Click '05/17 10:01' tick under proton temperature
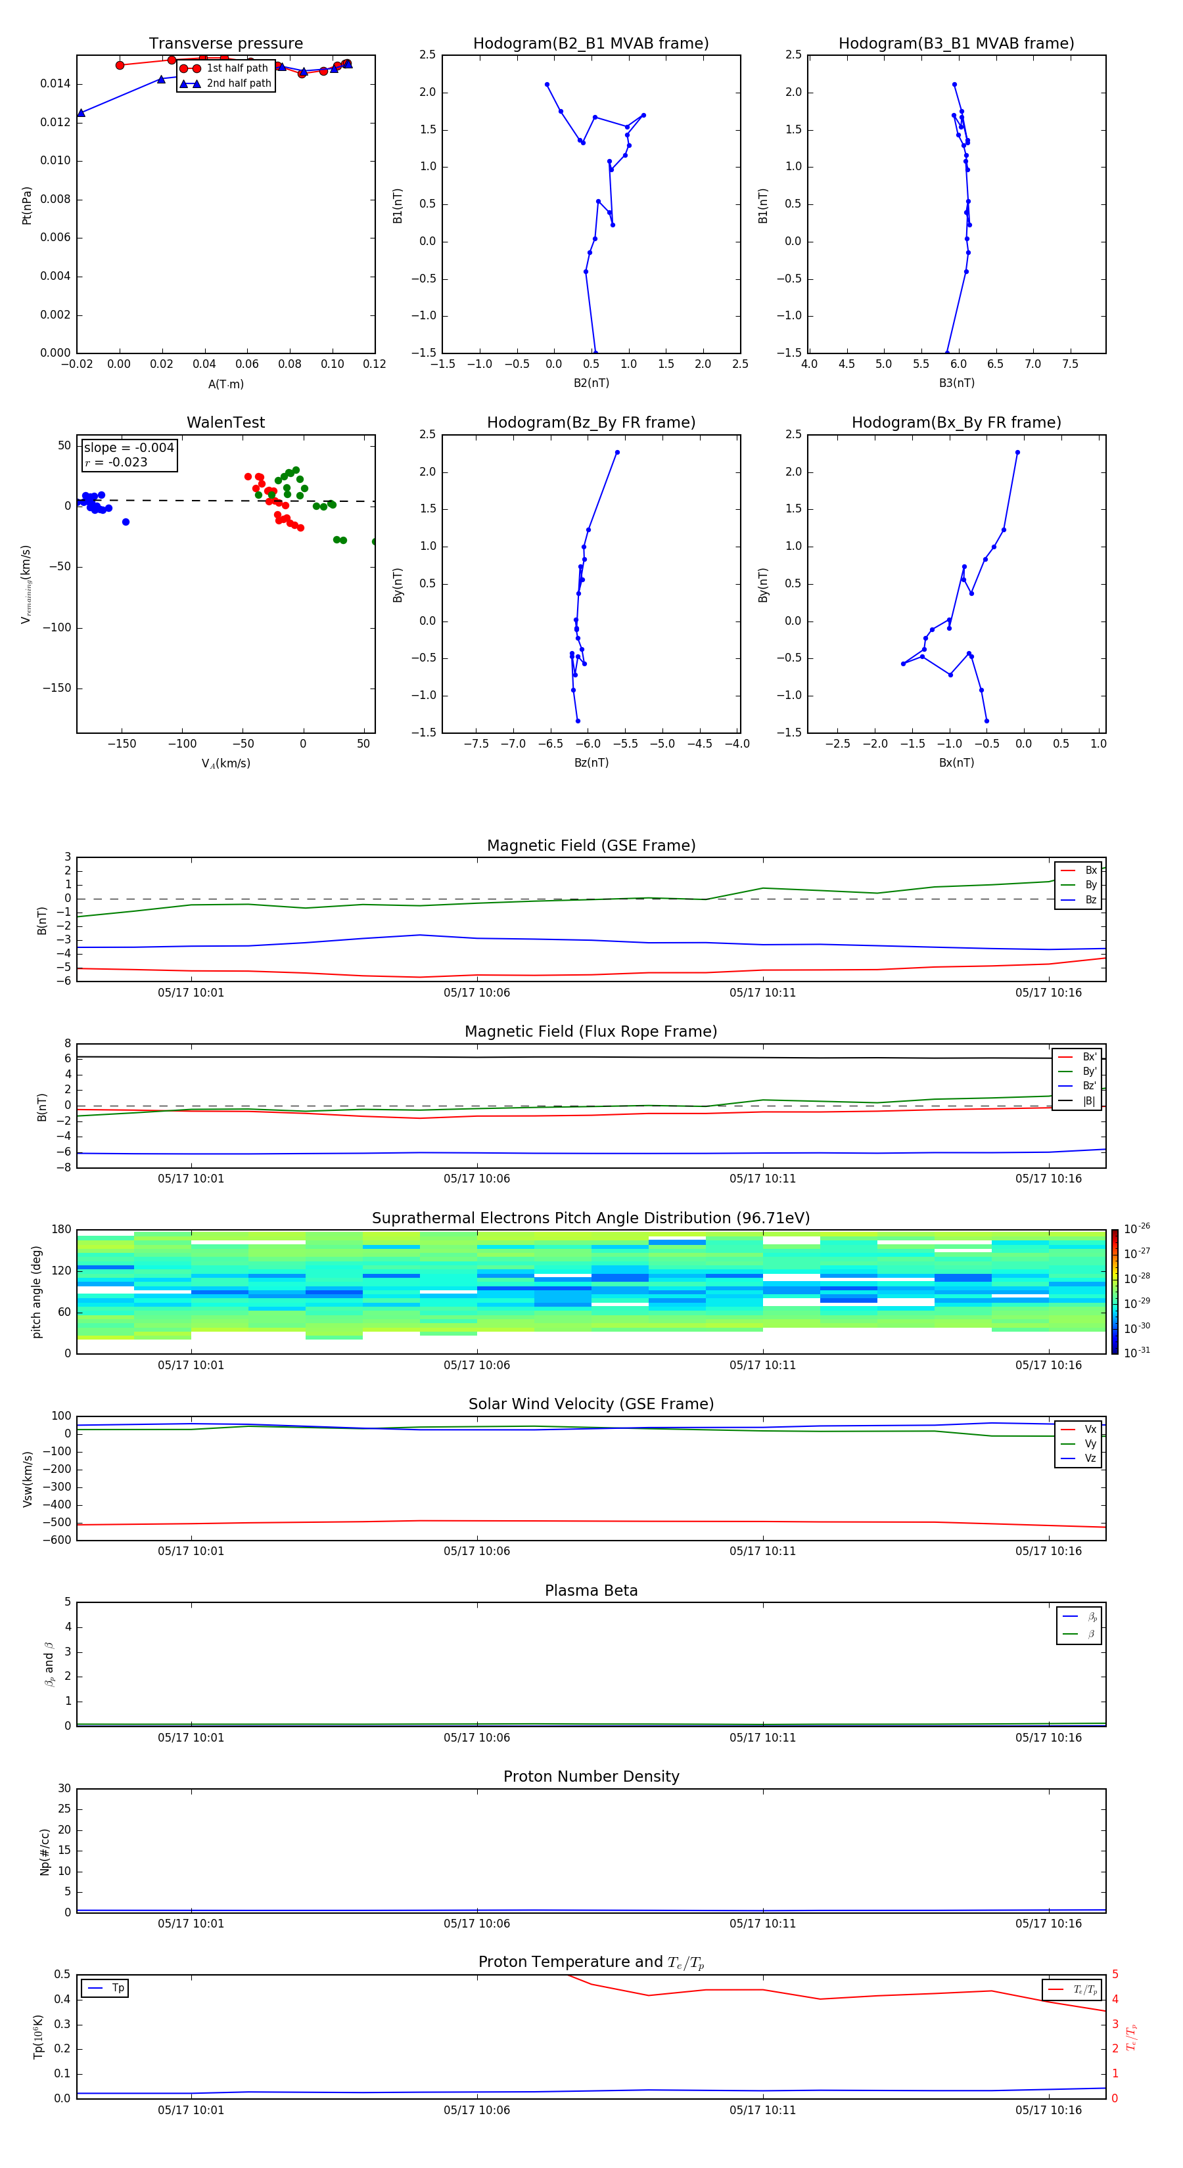 [x=191, y=2110]
